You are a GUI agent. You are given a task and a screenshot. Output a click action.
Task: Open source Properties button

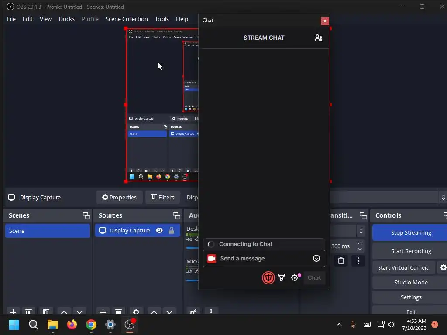120,197
